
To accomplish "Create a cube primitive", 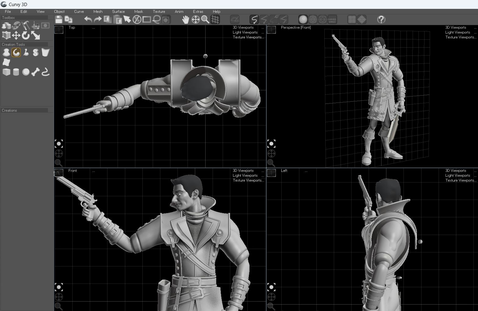I will point(6,72).
